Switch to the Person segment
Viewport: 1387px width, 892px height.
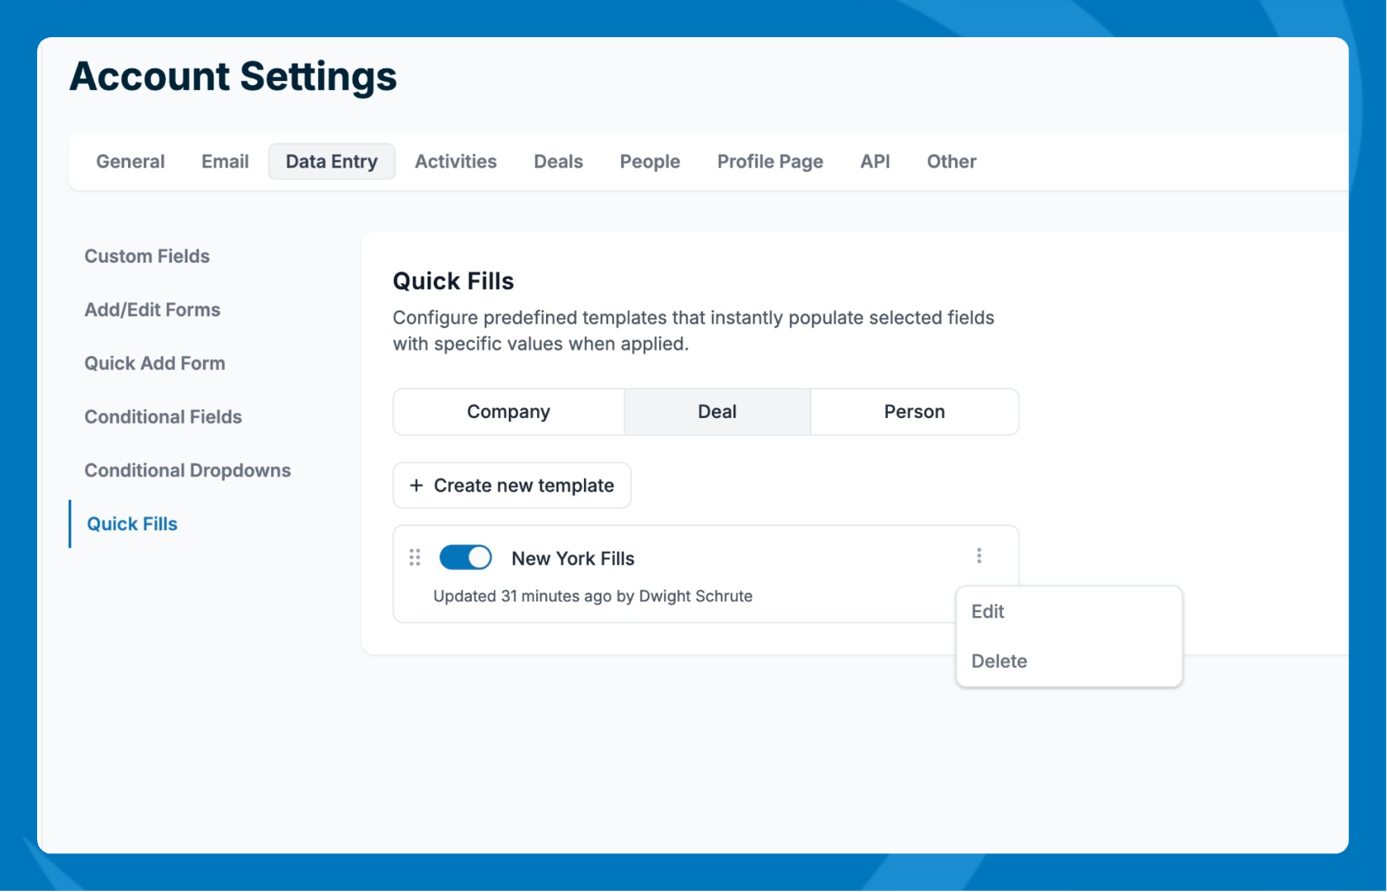tap(914, 412)
